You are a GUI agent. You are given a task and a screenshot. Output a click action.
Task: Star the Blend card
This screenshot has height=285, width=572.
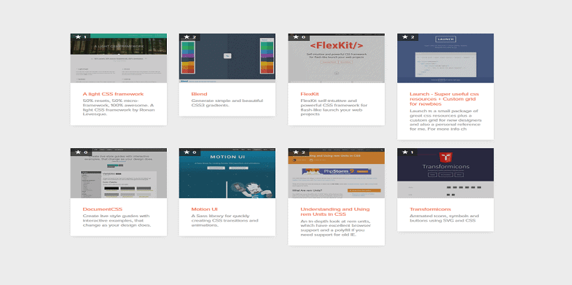click(187, 37)
